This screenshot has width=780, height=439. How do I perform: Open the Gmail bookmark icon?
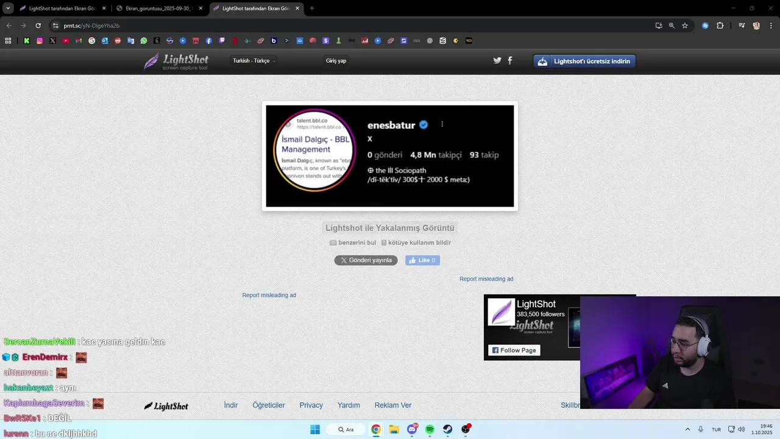click(x=79, y=41)
